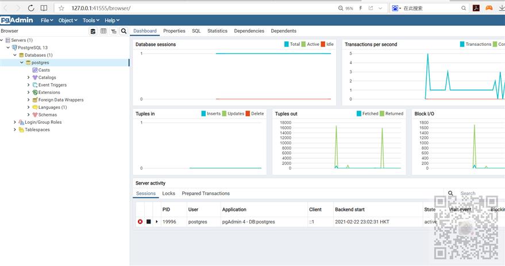Click the browser reload icon
This screenshot has width=505, height=266.
pos(31,8)
